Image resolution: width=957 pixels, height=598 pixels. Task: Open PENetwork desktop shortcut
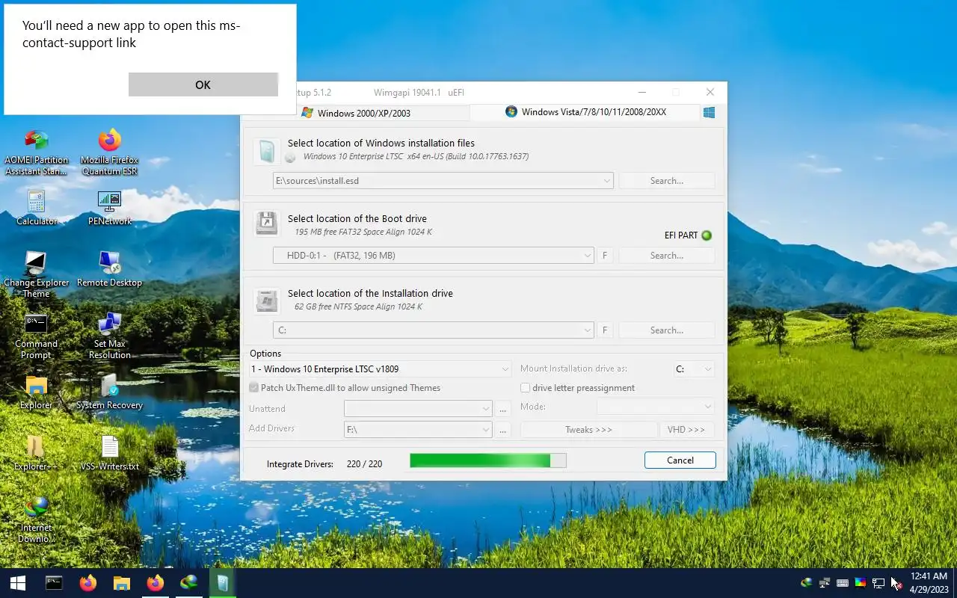(x=109, y=208)
